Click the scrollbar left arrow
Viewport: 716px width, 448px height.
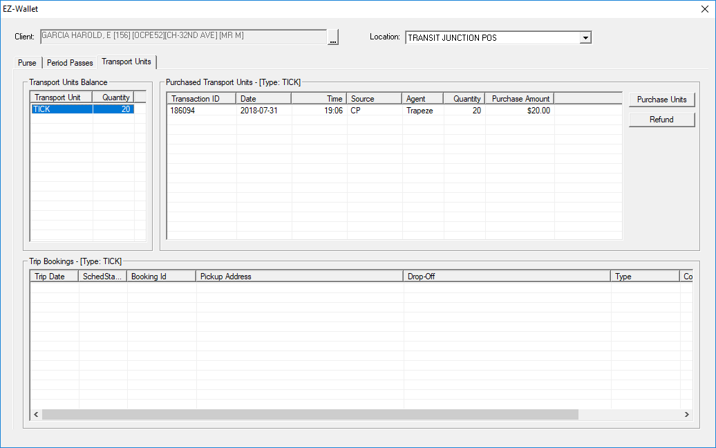35,414
